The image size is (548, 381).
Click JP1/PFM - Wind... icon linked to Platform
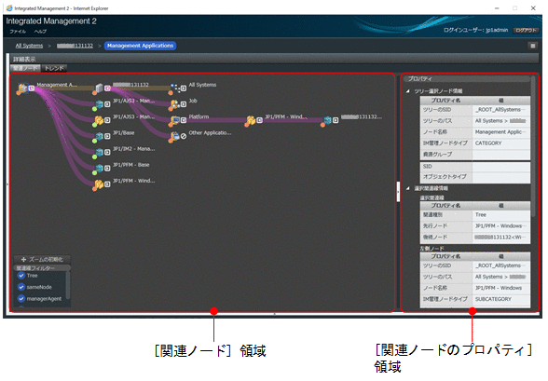pyautogui.click(x=252, y=120)
